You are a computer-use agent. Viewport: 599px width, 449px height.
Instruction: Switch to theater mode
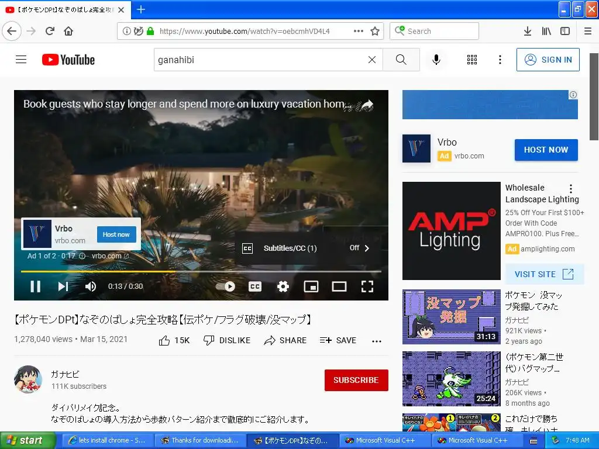339,286
